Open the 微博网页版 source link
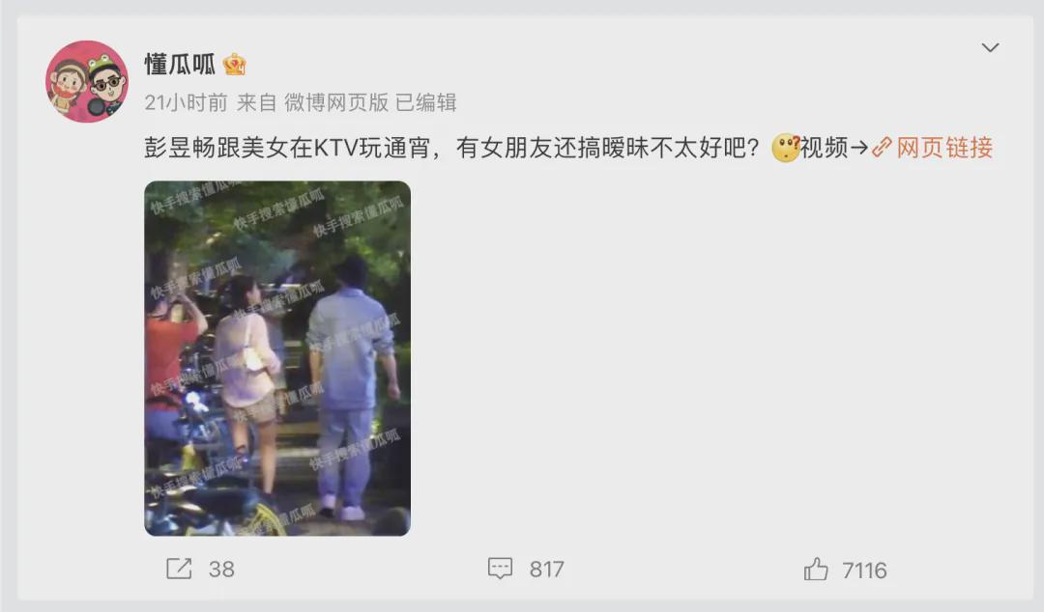 (336, 102)
